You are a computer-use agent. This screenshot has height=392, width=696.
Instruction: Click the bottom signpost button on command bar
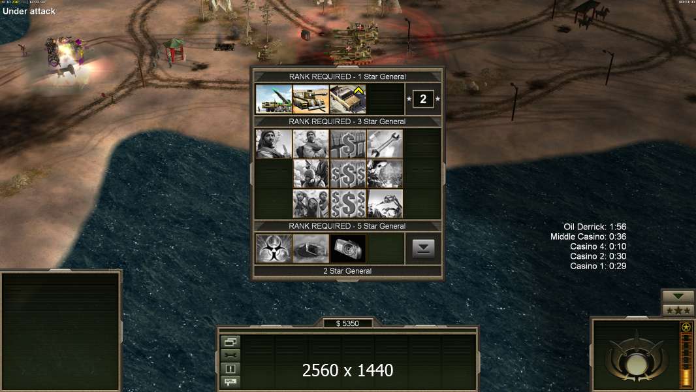[x=230, y=382]
